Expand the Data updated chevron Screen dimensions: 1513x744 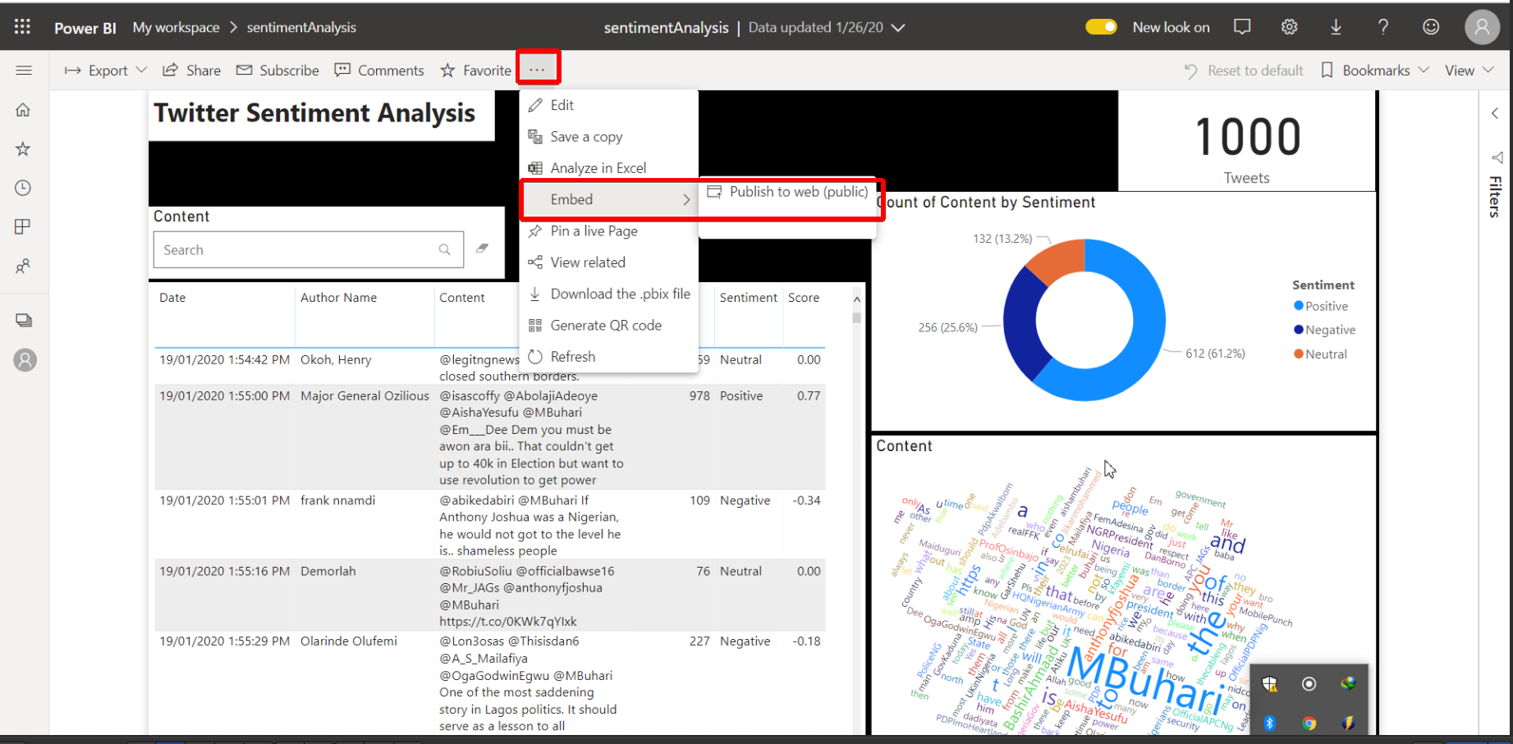coord(898,27)
